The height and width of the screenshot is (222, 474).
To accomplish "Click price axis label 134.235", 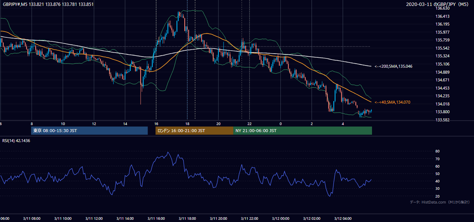I will coord(443,96).
